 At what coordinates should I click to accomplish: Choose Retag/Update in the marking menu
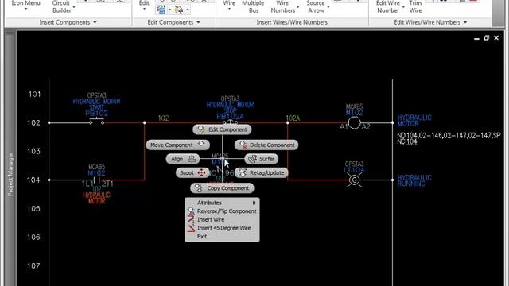click(262, 173)
